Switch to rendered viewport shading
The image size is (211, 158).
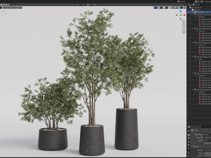click(x=179, y=7)
